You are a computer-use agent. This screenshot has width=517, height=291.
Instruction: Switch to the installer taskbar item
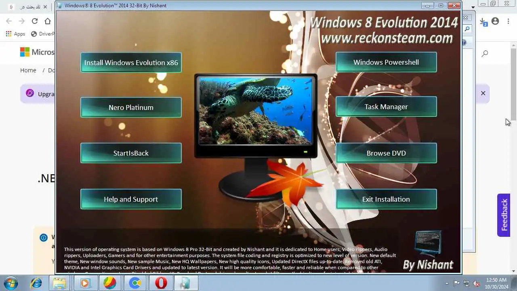[x=186, y=283]
